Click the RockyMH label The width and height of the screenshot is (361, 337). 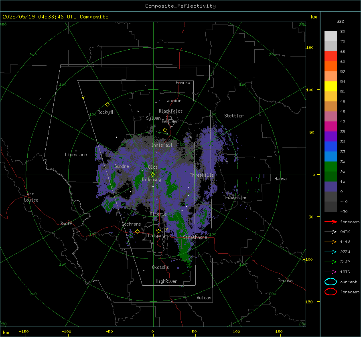click(106, 112)
